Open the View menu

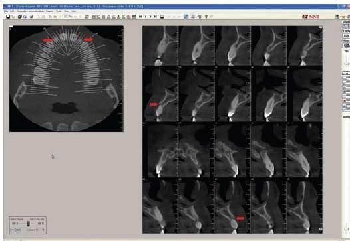point(67,11)
